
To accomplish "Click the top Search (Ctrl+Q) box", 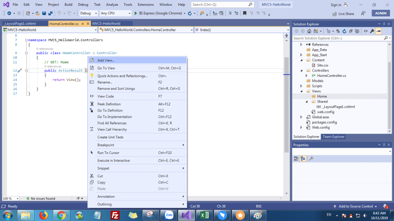I will (222, 4).
